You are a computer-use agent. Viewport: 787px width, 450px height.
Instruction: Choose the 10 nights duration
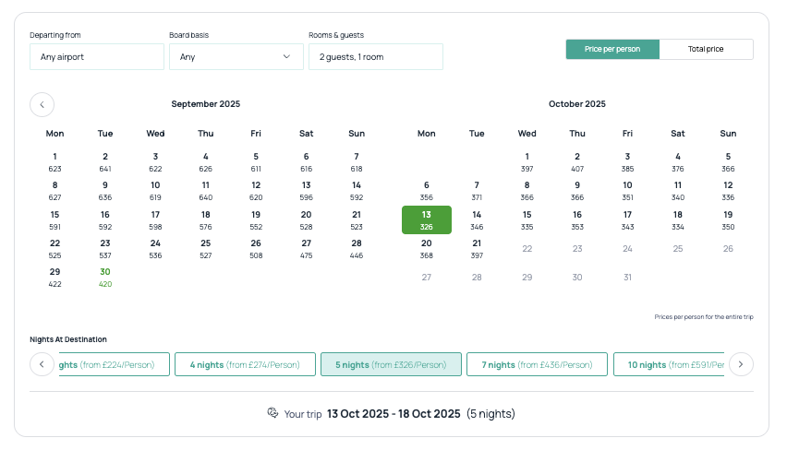pos(669,364)
